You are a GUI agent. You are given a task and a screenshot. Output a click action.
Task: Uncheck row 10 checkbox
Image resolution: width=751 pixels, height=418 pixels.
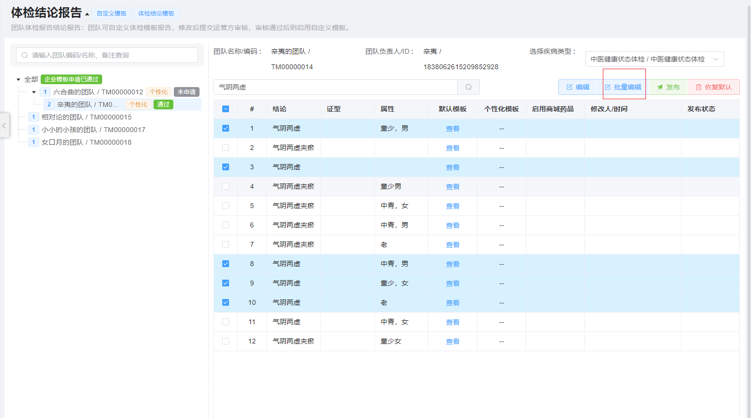click(x=226, y=302)
